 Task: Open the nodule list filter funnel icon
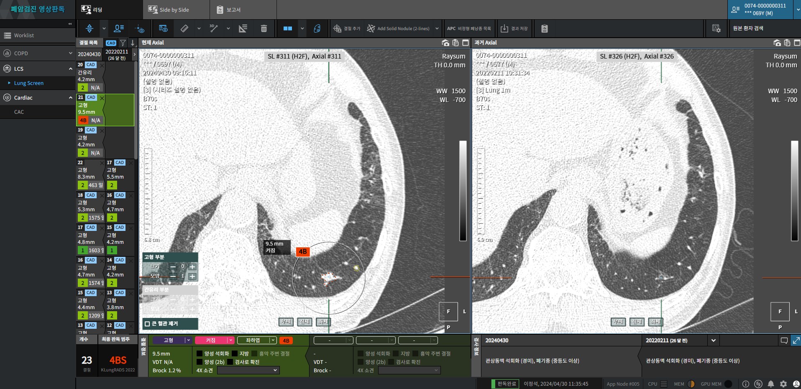click(123, 43)
